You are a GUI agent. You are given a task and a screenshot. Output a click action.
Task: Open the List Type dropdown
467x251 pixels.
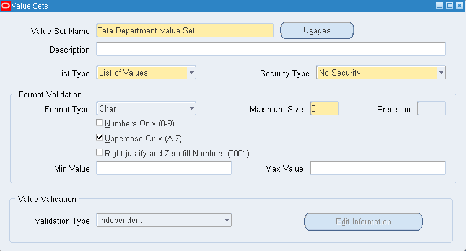click(191, 73)
